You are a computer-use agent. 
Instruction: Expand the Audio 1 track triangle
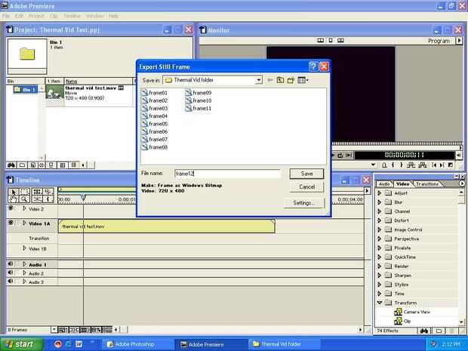tap(24, 264)
